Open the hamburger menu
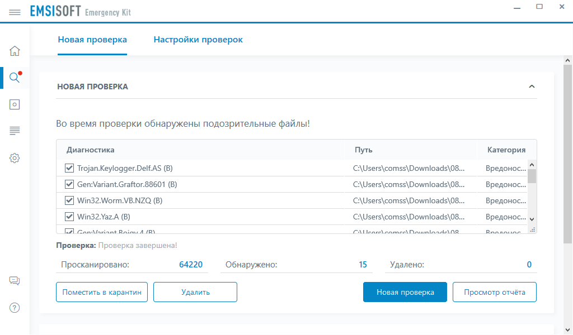This screenshot has width=573, height=335. (x=15, y=12)
